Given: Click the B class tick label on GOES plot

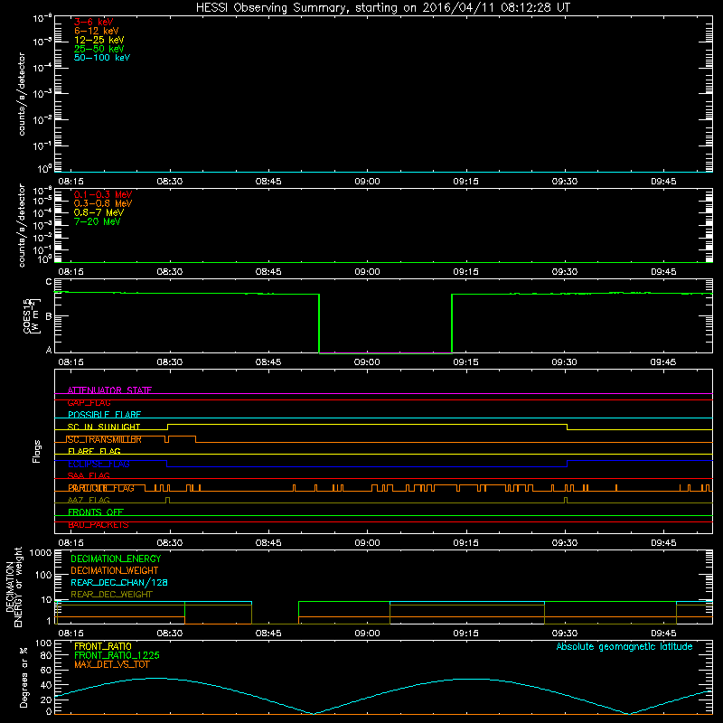Looking at the screenshot, I should (49, 316).
